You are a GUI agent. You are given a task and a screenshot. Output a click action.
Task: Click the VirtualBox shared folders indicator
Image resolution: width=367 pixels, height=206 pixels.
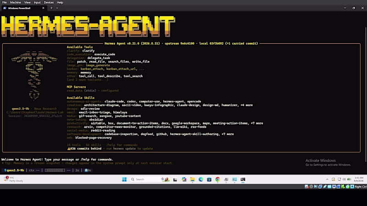[x=329, y=186]
